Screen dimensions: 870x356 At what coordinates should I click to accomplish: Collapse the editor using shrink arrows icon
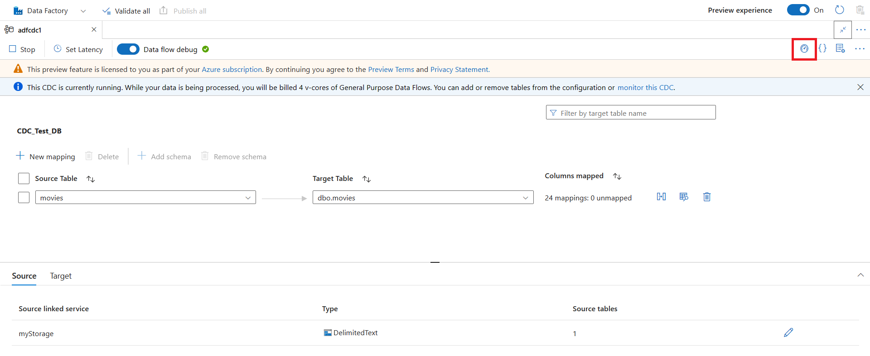[x=842, y=30]
